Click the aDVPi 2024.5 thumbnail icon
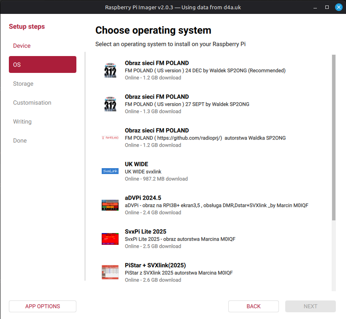The width and height of the screenshot is (346, 319). pyautogui.click(x=110, y=205)
